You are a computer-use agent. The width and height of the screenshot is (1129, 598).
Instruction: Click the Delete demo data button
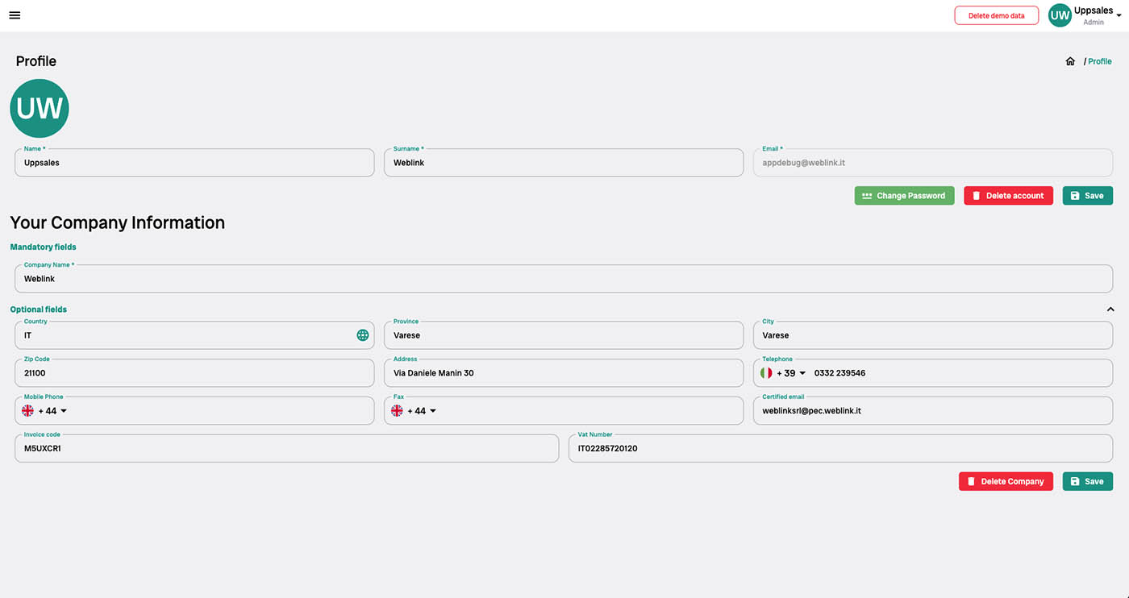pyautogui.click(x=996, y=15)
